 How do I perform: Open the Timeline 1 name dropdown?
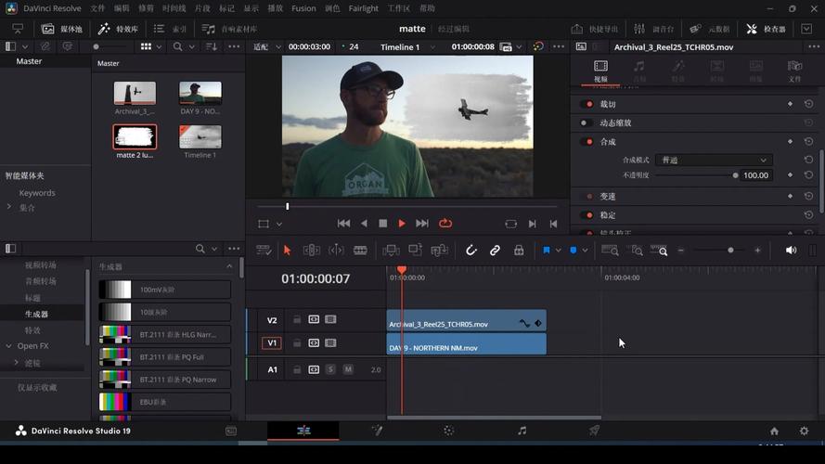(406, 46)
